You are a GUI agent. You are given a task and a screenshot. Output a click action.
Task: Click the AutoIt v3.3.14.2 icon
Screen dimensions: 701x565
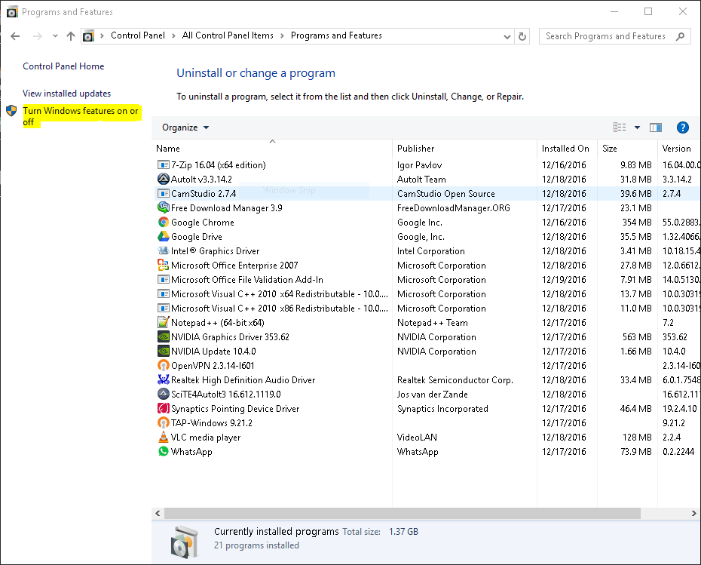[x=163, y=180]
